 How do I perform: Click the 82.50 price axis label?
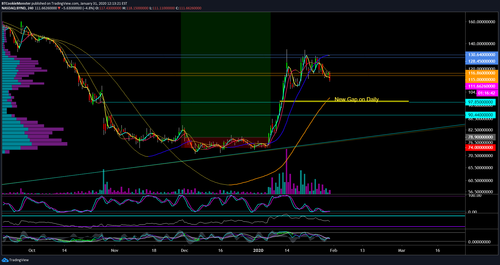[x=480, y=130]
